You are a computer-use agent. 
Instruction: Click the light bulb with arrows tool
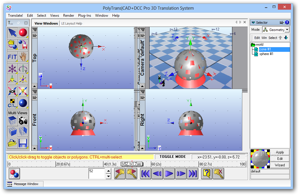pyautogui.click(x=23, y=91)
